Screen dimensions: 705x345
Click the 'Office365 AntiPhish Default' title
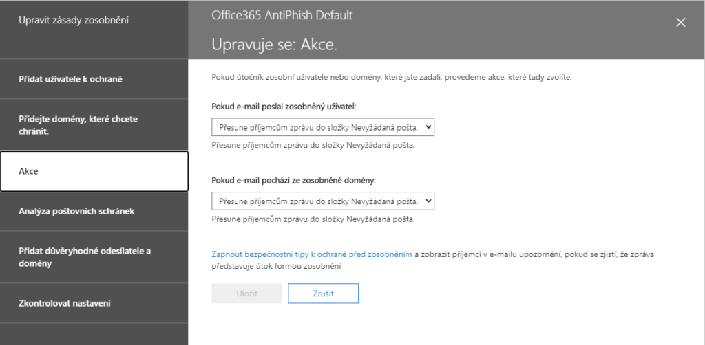282,15
